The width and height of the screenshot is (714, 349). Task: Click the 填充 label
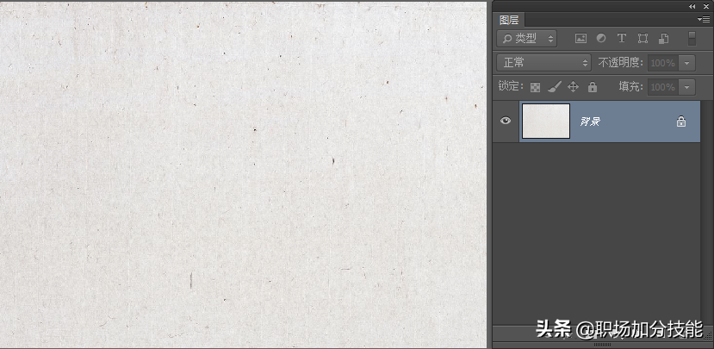pos(631,86)
